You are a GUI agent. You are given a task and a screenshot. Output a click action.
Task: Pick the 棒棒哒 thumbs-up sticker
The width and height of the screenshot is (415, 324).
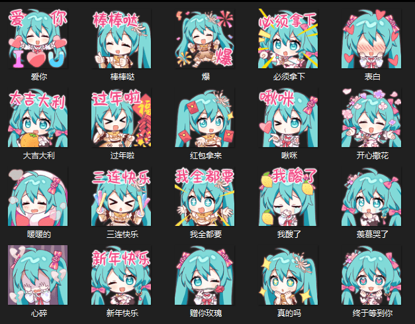(x=121, y=38)
